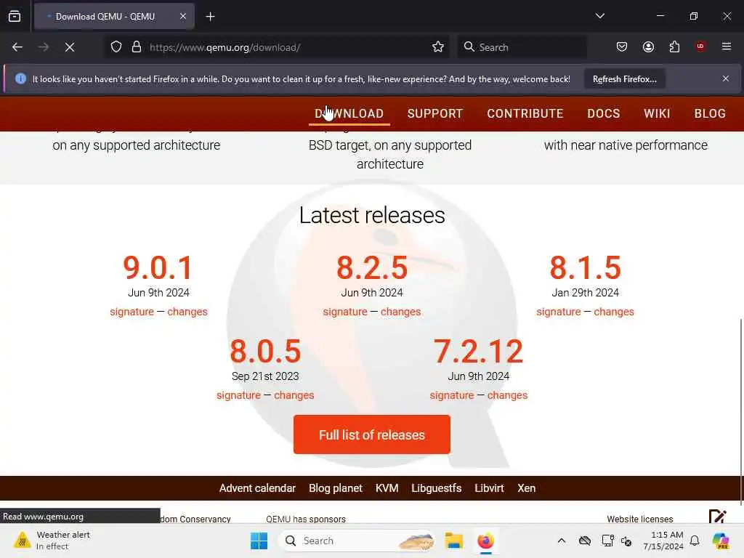Open signature link for 7.2.12

(x=452, y=395)
